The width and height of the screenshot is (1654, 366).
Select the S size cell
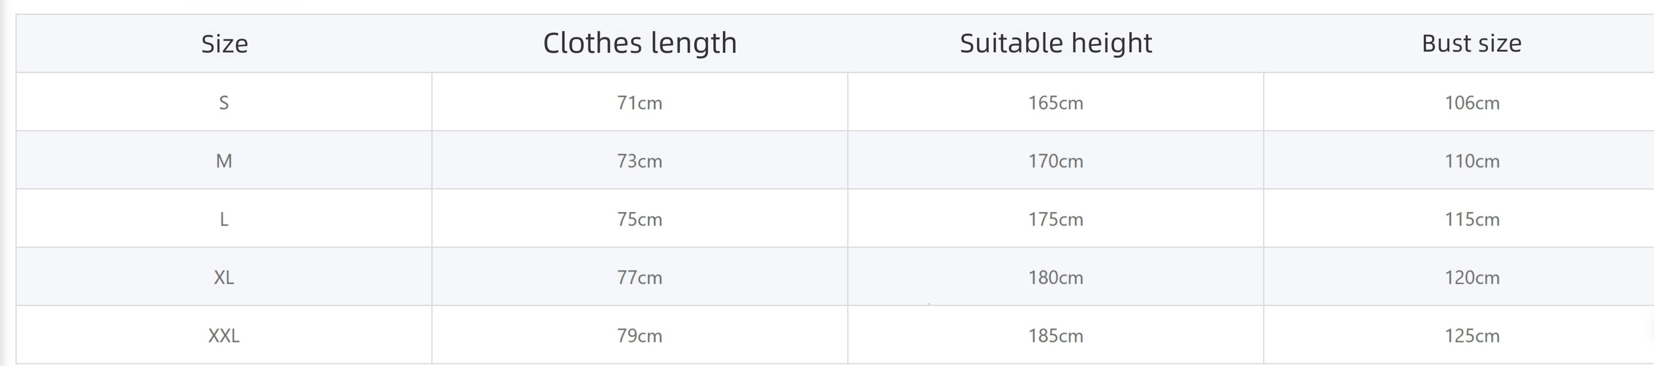[224, 102]
